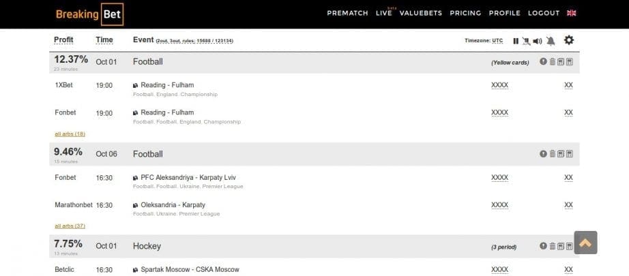Viewport: 629px width, 276px height.
Task: Click the Marathonbet bookmaker name
Action: pos(74,204)
